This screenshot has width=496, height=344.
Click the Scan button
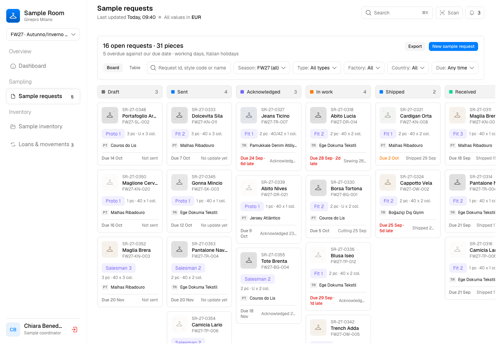point(449,13)
